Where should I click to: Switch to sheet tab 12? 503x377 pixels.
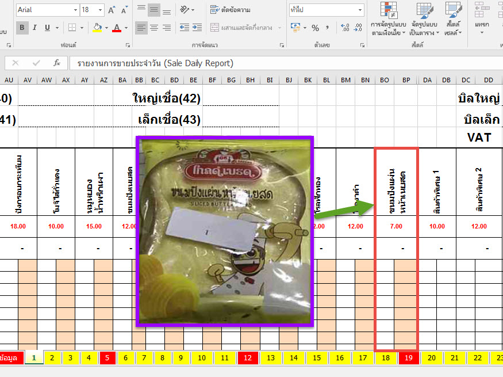click(x=247, y=358)
